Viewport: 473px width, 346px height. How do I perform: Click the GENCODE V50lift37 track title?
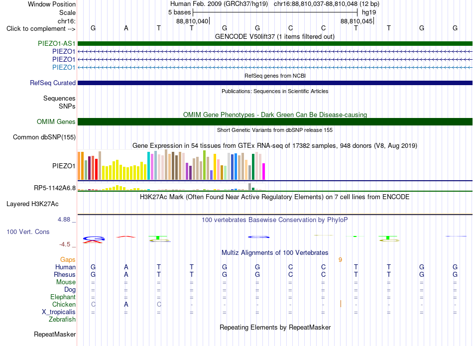click(275, 36)
